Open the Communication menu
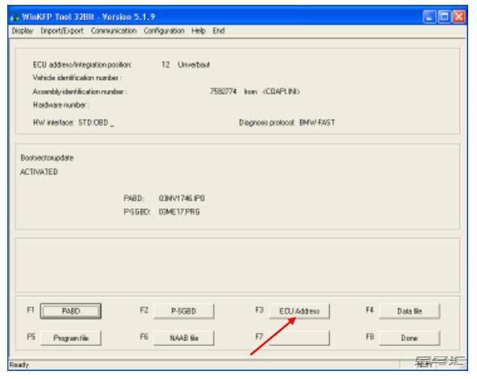The width and height of the screenshot is (477, 379). 113,31
